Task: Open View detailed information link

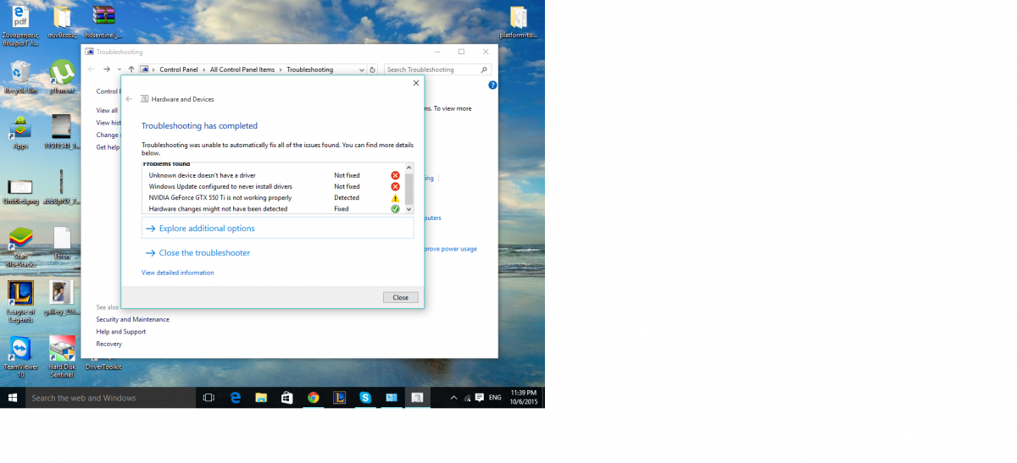Action: [x=178, y=273]
